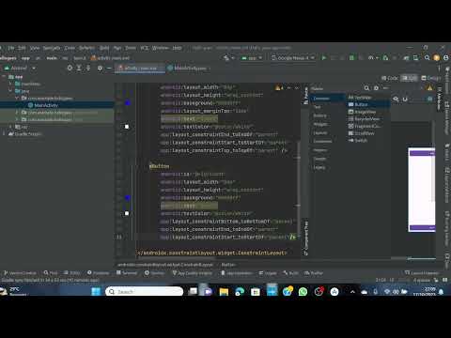The height and width of the screenshot is (338, 451).
Task: Expand the manifests folder
Action: [10, 84]
